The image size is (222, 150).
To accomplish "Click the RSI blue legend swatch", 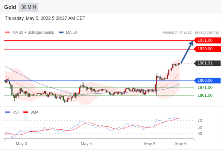I will point(8,112).
